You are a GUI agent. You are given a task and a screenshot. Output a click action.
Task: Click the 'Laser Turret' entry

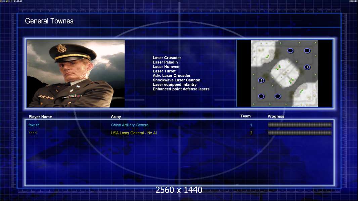click(164, 71)
